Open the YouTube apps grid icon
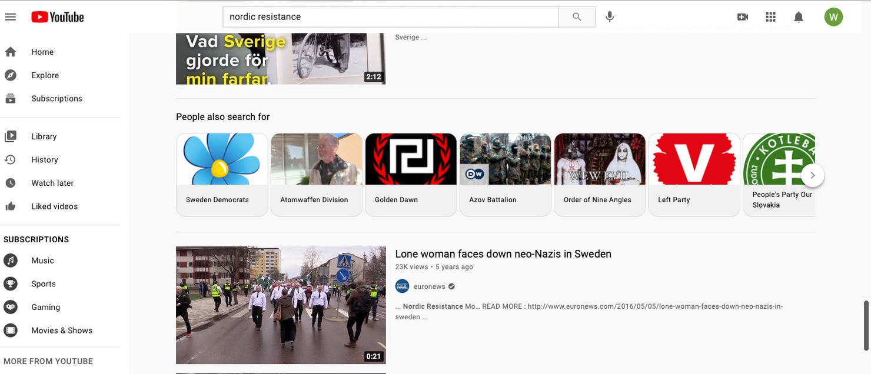Image resolution: width=871 pixels, height=374 pixels. (771, 17)
